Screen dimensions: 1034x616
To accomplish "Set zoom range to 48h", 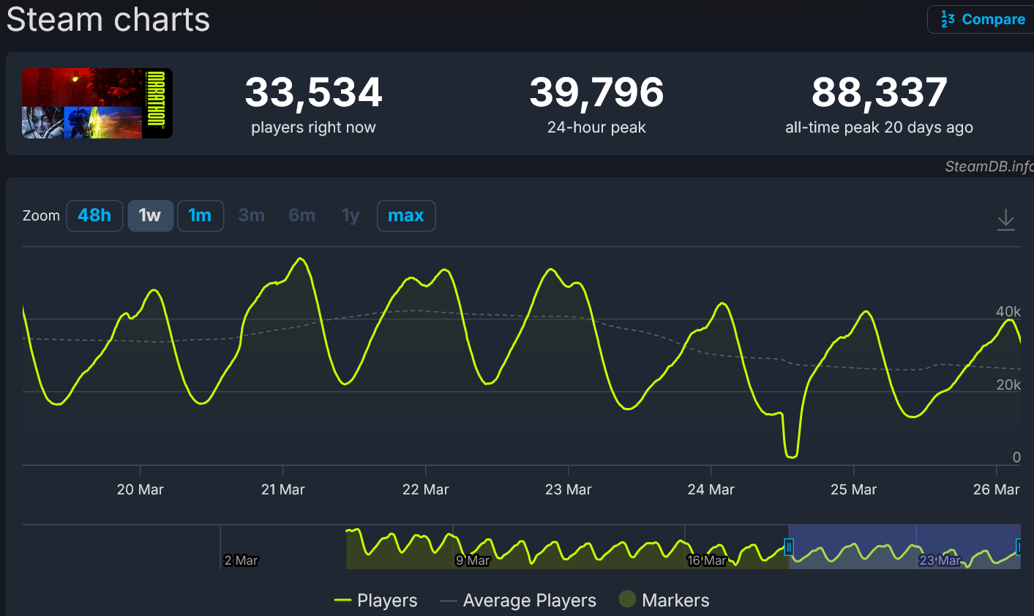I will 94,215.
